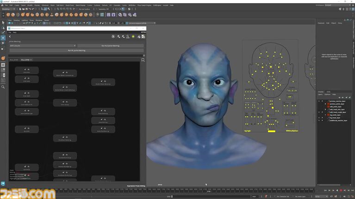Screen dimensions: 355x199
Task: Click the green-yellow circle icon in editor toolbar
Action: 133,36
